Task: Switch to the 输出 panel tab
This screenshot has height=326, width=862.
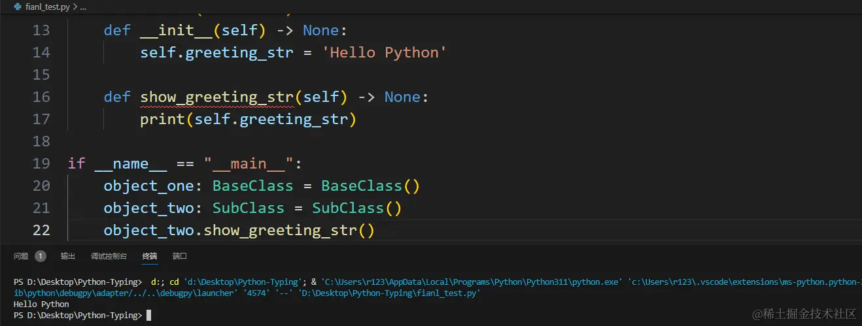Action: click(x=68, y=256)
